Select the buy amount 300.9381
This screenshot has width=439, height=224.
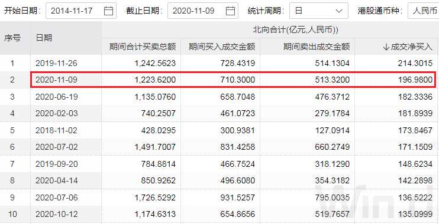coord(238,130)
